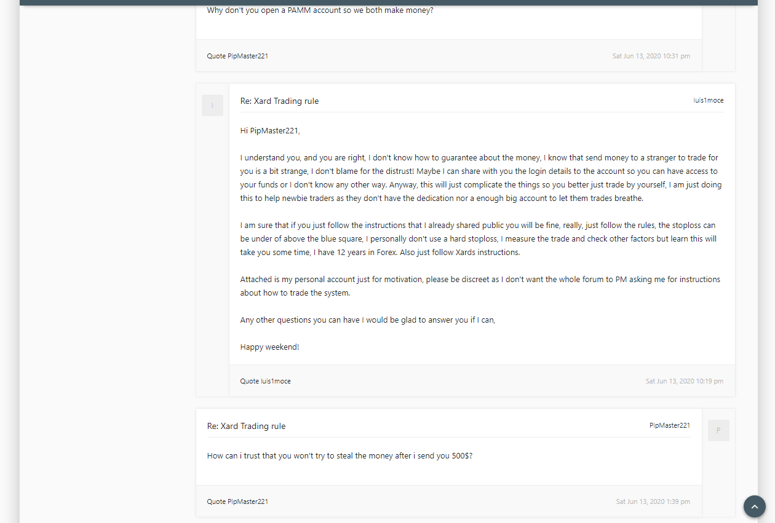775x523 pixels.
Task: Click the "Happy weekend!" closing line
Action: [269, 347]
